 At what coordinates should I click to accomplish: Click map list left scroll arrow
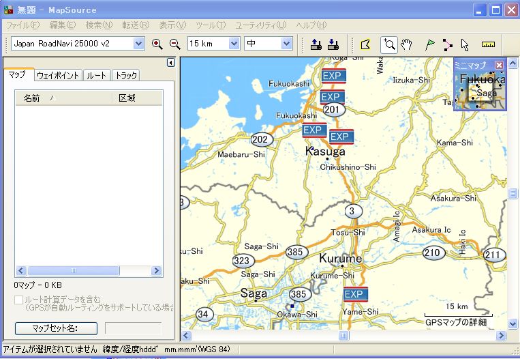(21, 271)
